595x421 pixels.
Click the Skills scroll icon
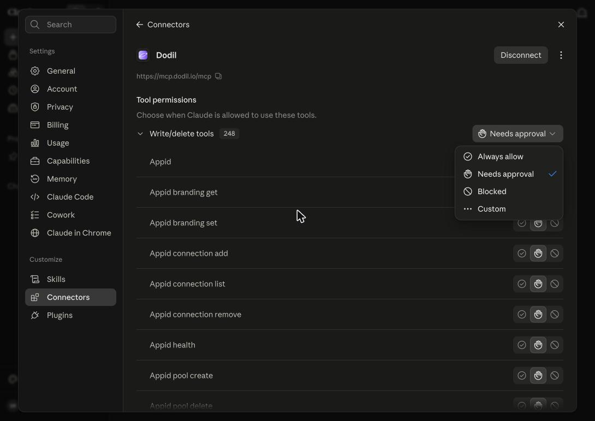[35, 279]
